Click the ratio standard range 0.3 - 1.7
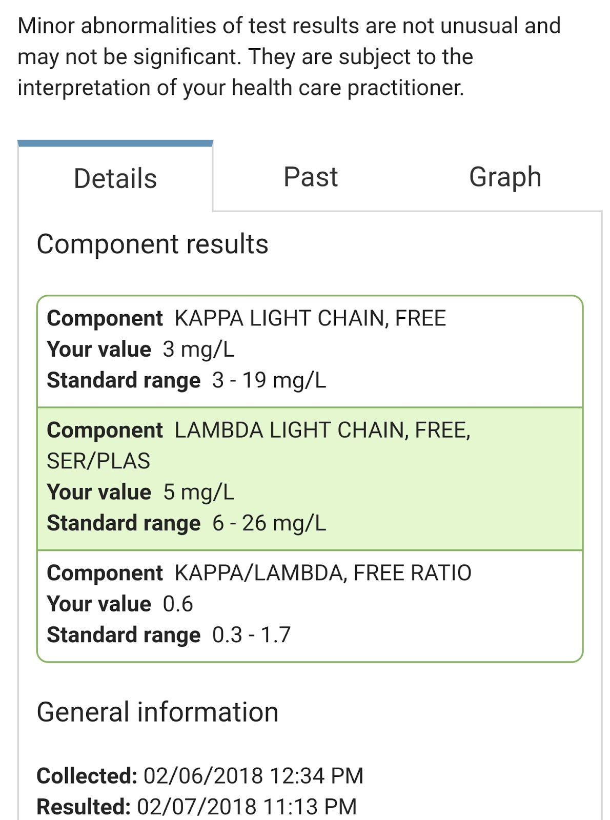 click(x=251, y=635)
